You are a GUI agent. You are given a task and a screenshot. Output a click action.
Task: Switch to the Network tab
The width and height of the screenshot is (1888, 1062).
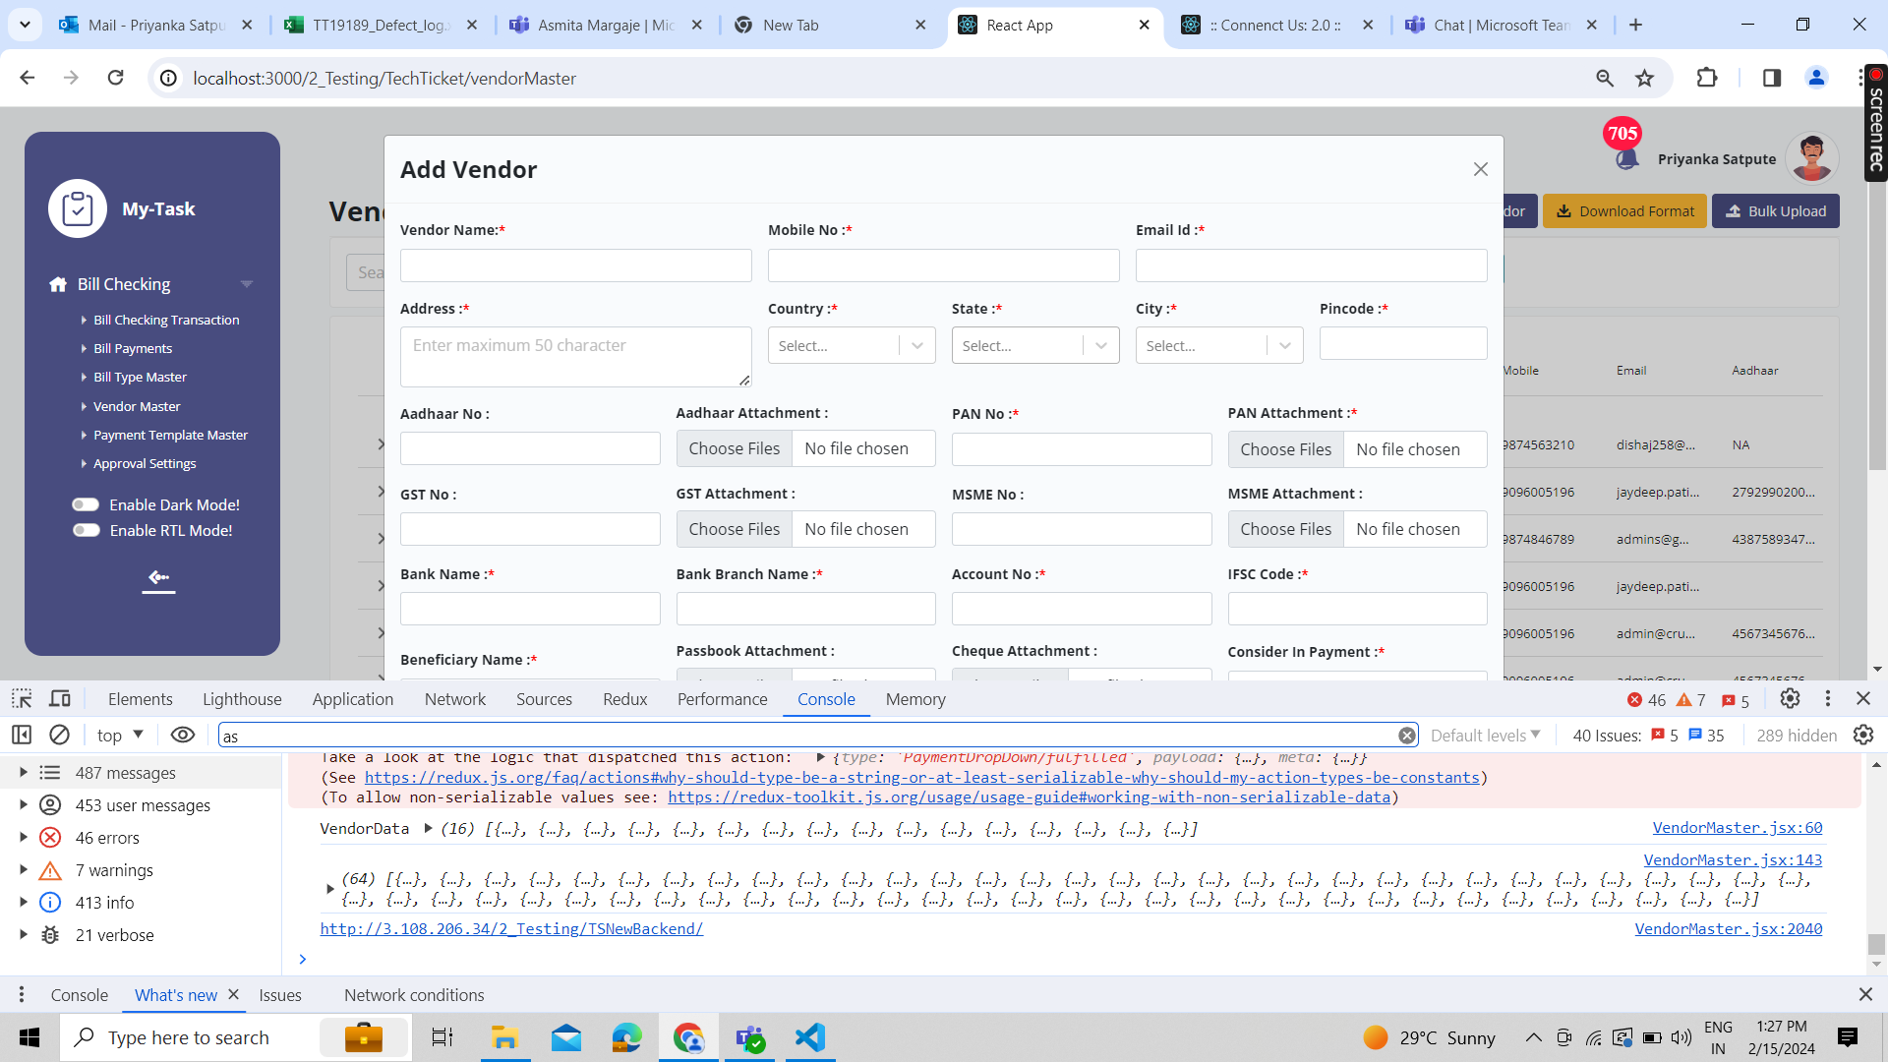point(455,699)
